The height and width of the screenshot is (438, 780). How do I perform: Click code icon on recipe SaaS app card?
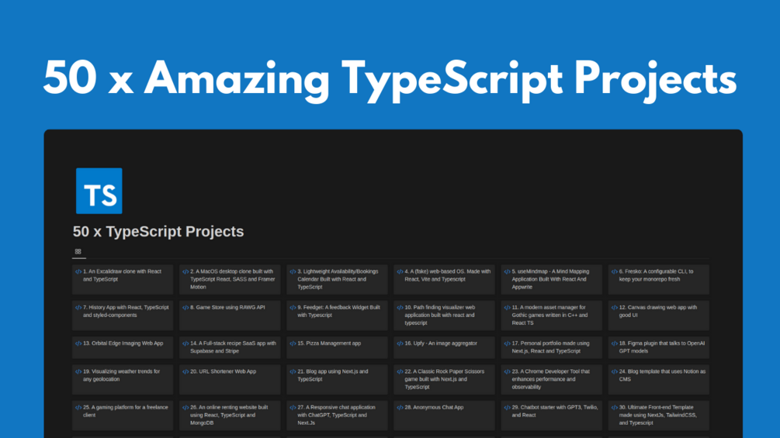coord(185,343)
